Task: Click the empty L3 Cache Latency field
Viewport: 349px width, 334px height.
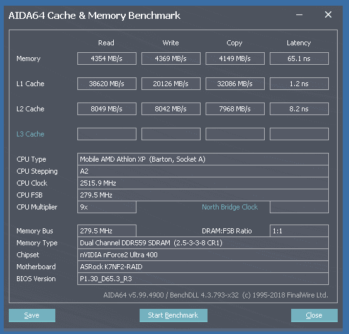Action: click(299, 134)
